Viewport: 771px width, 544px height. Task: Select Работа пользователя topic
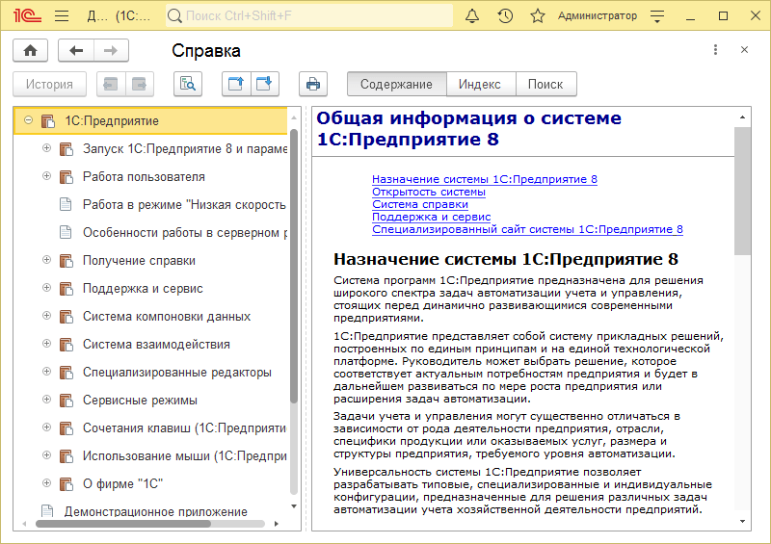coord(144,177)
